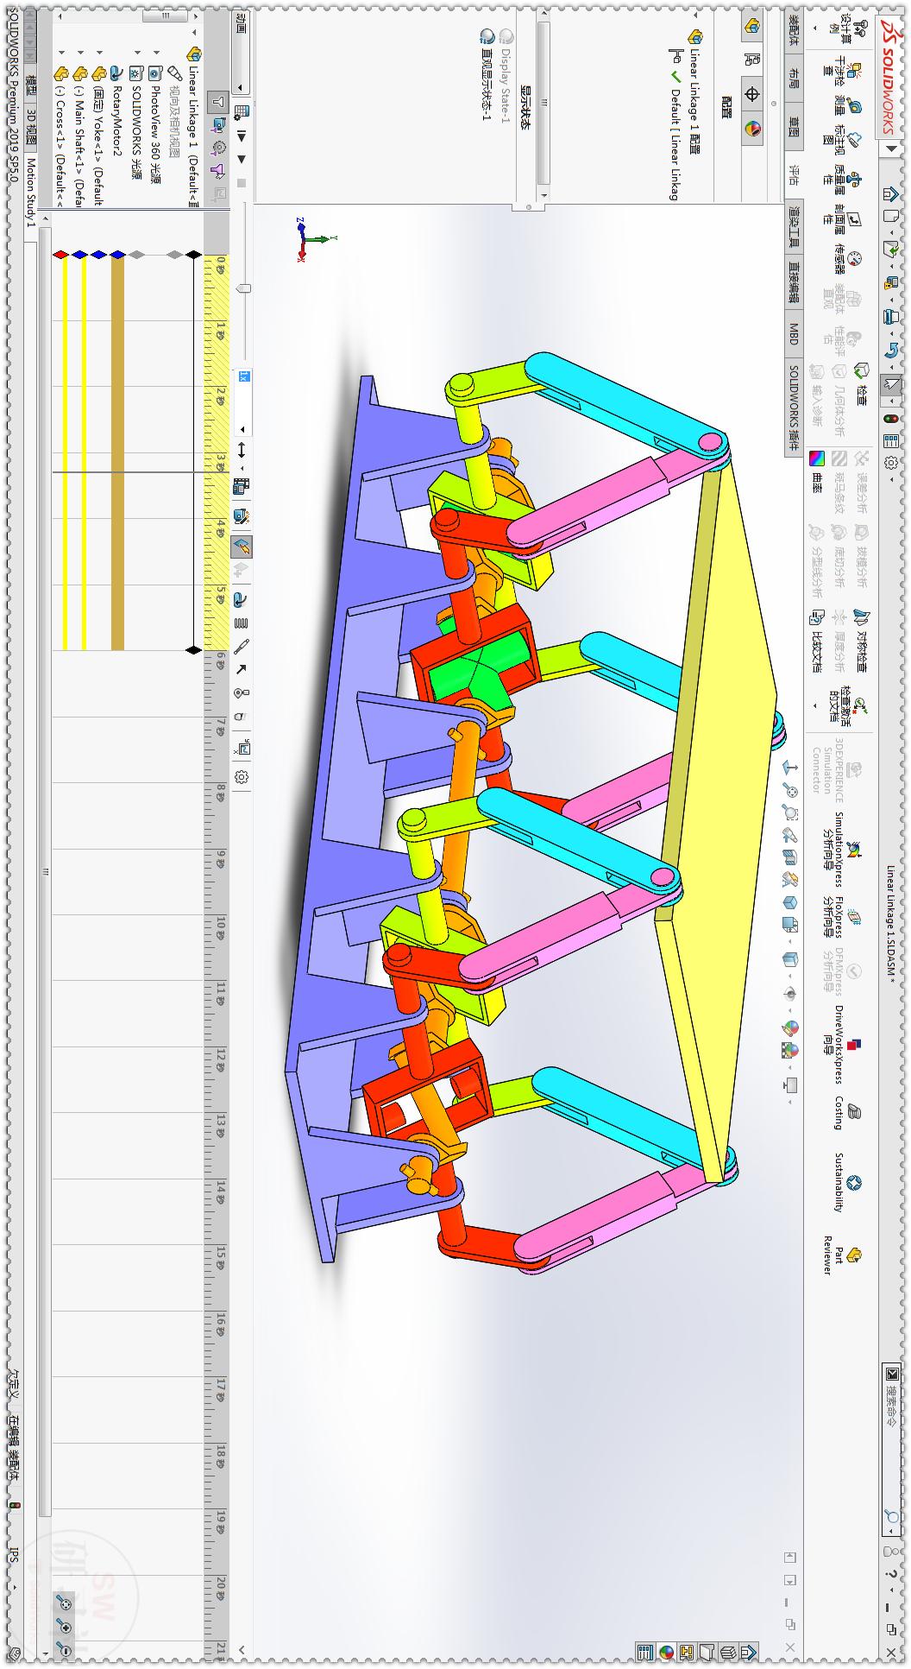This screenshot has width=911, height=1669.
Task: Click the Home icon in top toolbar
Action: point(891,194)
